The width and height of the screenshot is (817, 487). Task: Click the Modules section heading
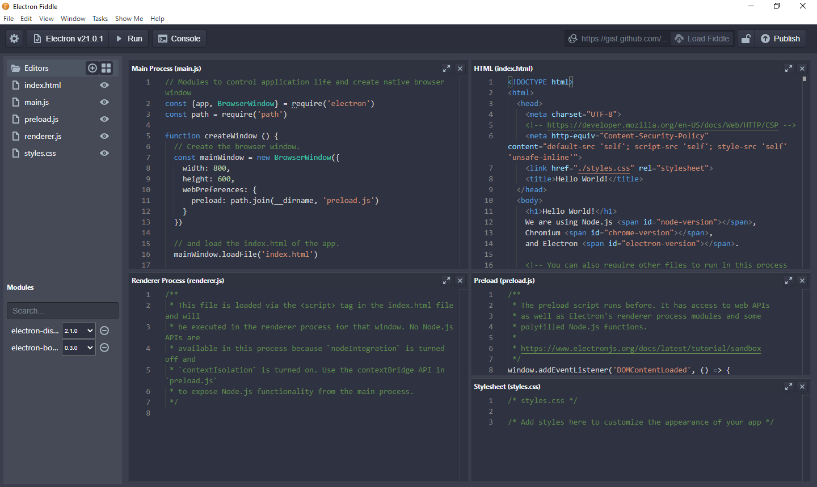click(x=20, y=287)
